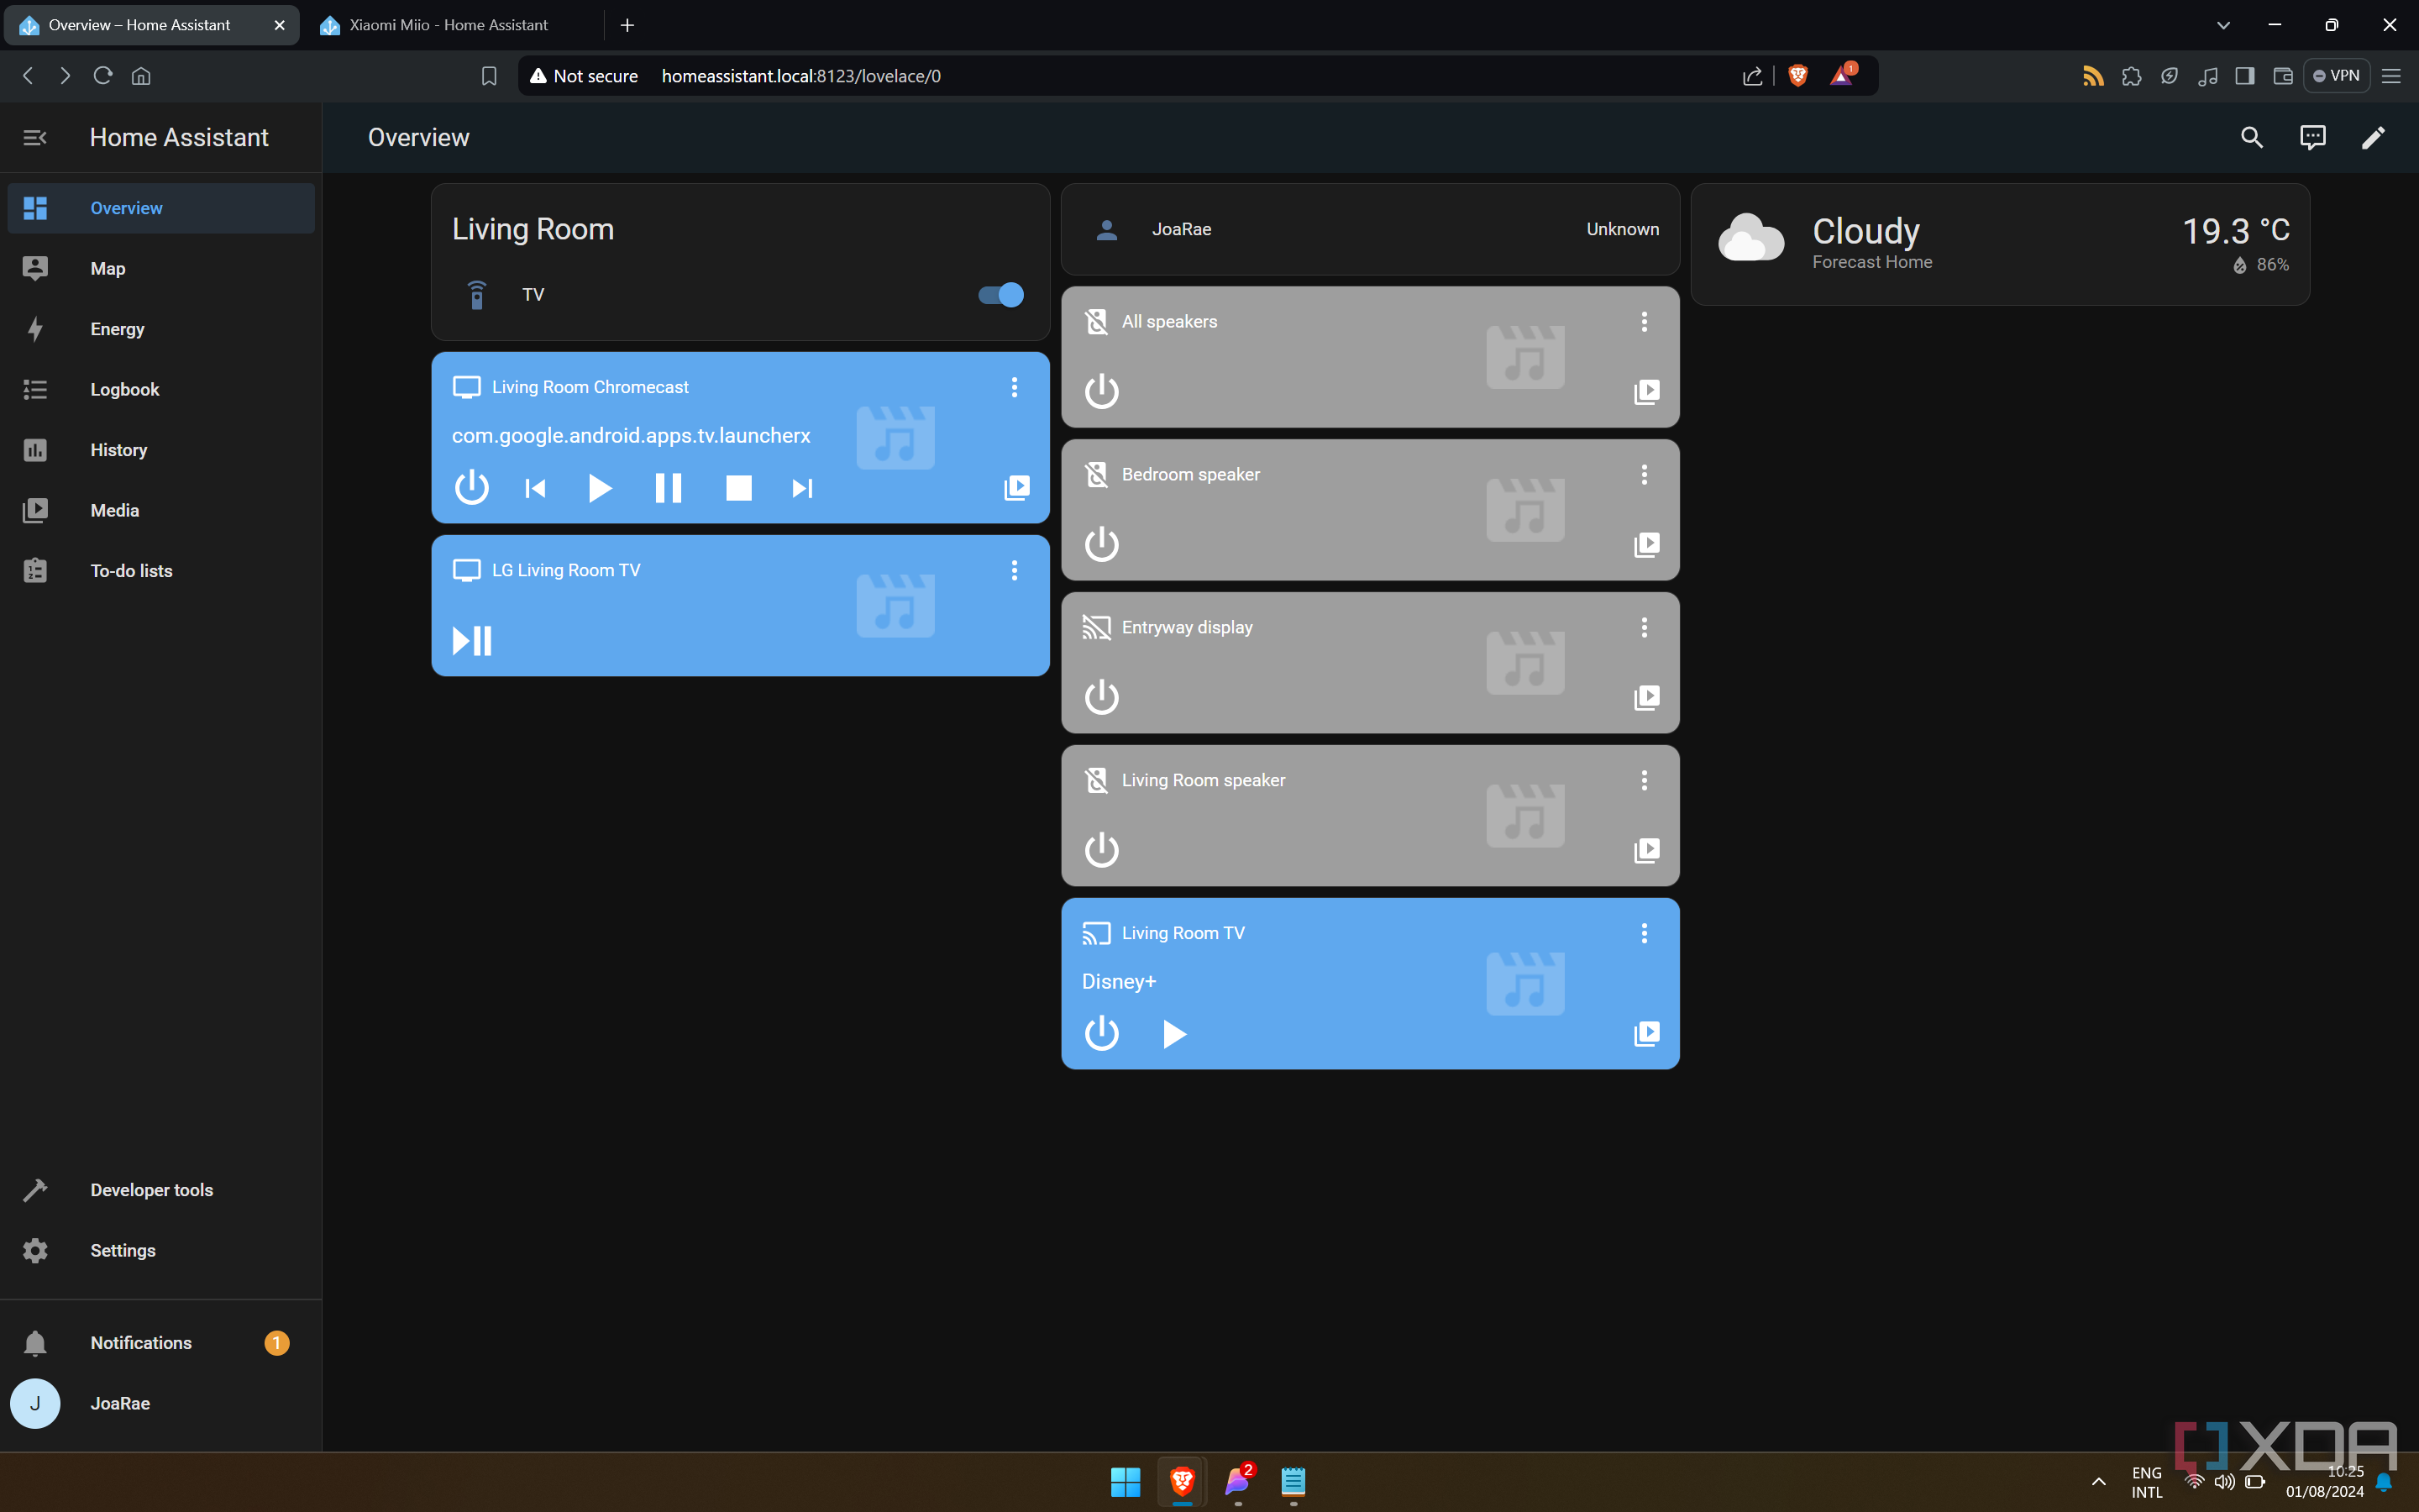The height and width of the screenshot is (1512, 2419).
Task: Click the browse media icon for Entryway display
Action: click(x=1645, y=696)
